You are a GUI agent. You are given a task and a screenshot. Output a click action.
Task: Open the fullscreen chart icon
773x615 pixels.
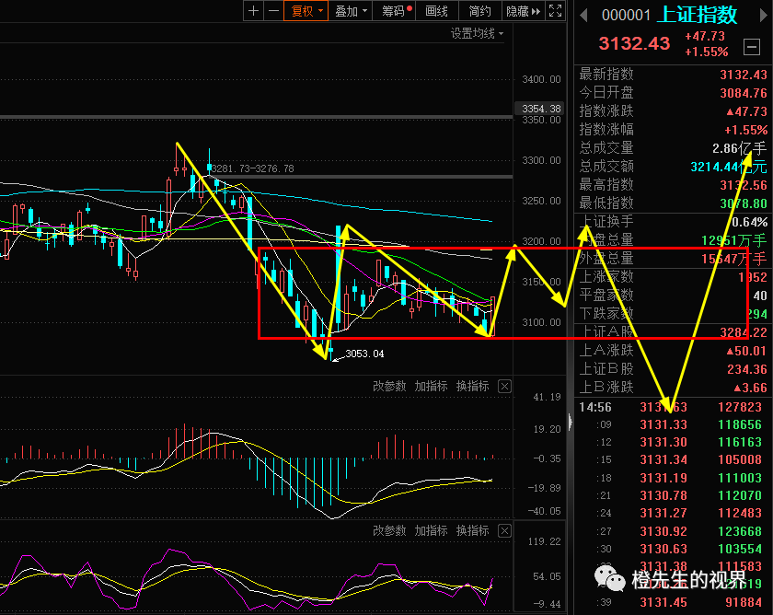coord(555,11)
